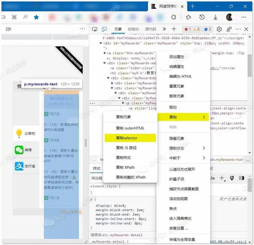Choose 复制selector menu item
The image size is (254, 245).
[x=130, y=138]
